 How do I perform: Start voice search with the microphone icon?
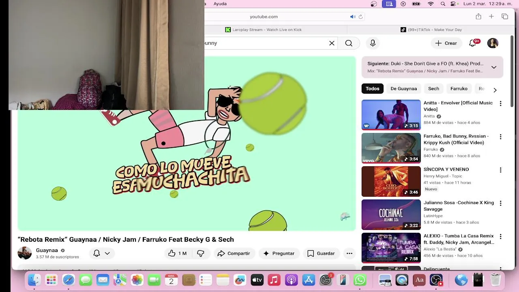373,43
